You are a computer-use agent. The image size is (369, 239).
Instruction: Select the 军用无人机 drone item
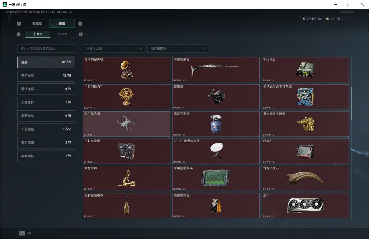point(127,124)
